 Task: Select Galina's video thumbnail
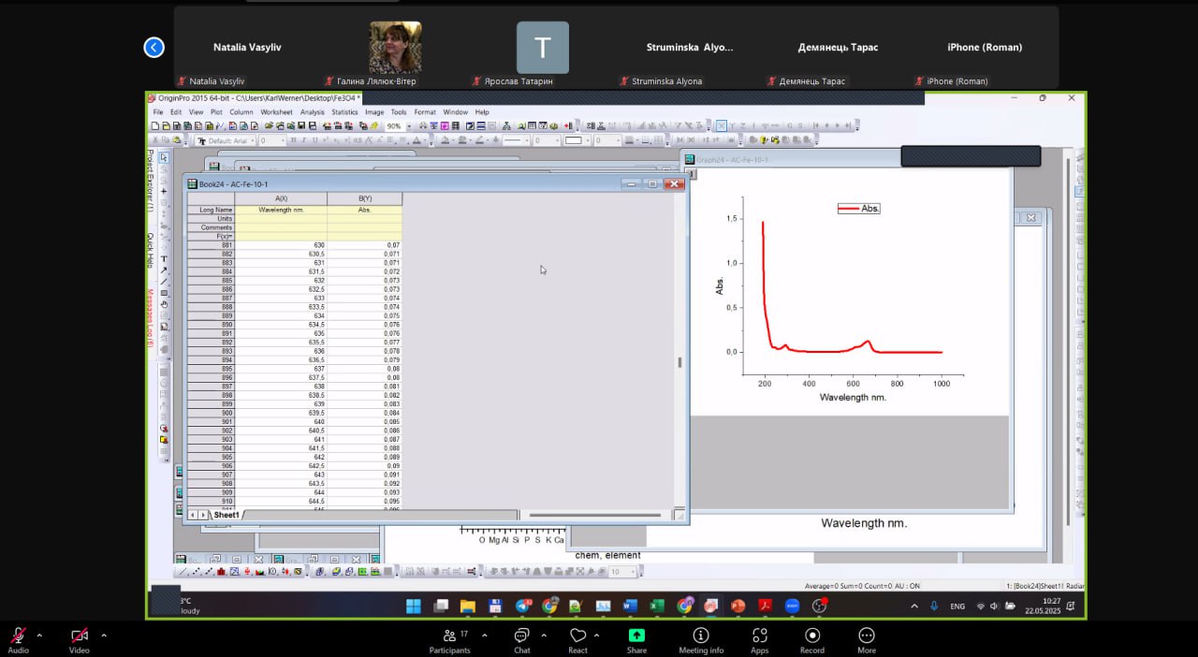(x=395, y=47)
